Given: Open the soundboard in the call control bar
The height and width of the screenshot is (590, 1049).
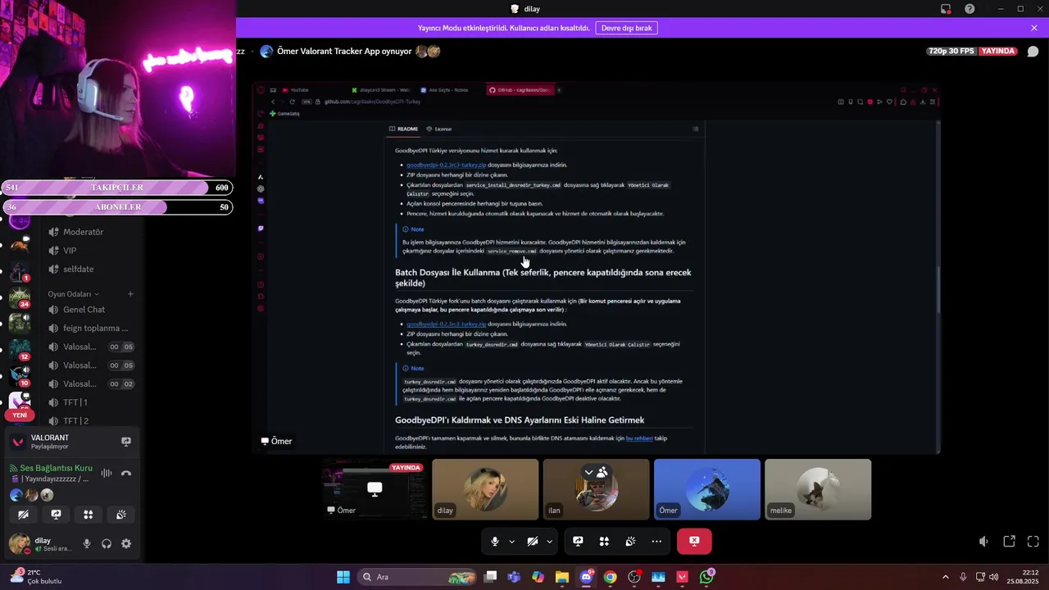Looking at the screenshot, I should click(630, 542).
